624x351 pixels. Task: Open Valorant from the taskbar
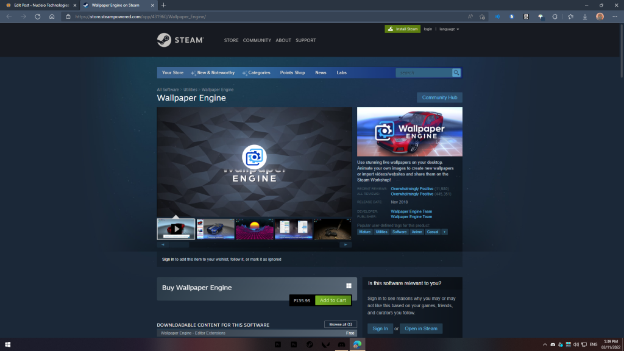325,345
